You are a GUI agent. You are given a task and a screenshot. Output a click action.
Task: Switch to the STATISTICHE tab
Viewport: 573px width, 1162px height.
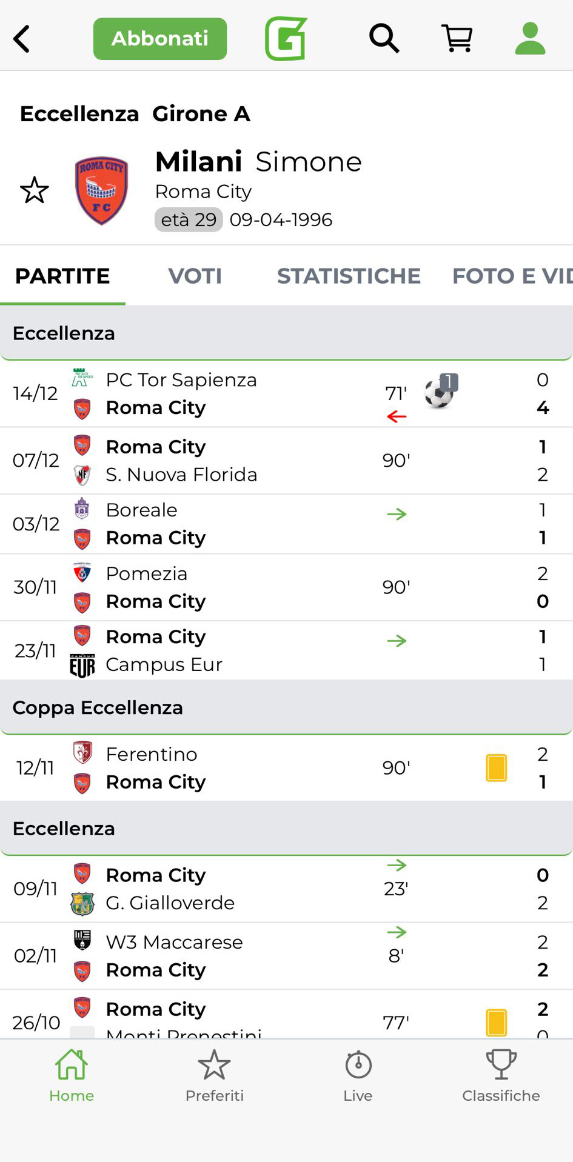(349, 276)
